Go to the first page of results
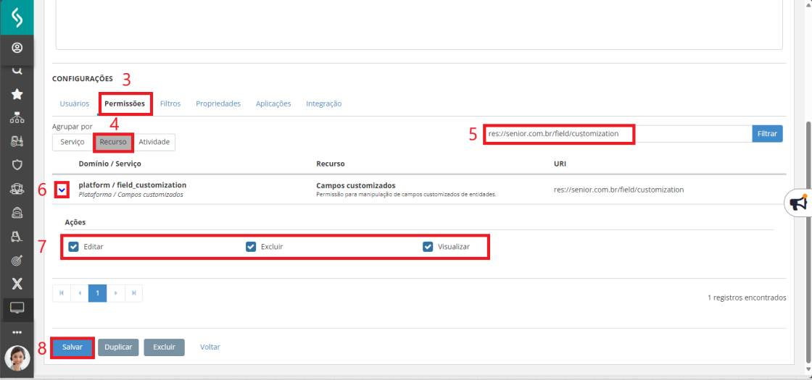 coord(62,293)
